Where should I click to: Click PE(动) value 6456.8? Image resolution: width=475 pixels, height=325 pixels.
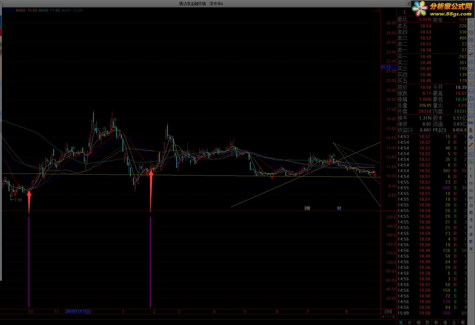(x=460, y=130)
